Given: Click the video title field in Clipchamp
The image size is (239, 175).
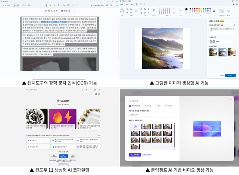Looking at the screenshot, I should 152,115.
